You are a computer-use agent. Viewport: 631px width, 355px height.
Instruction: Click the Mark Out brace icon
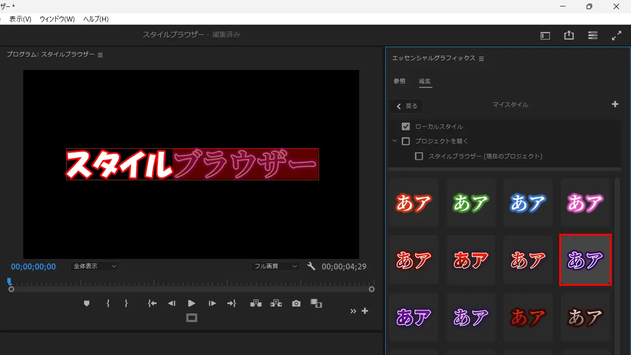point(126,303)
